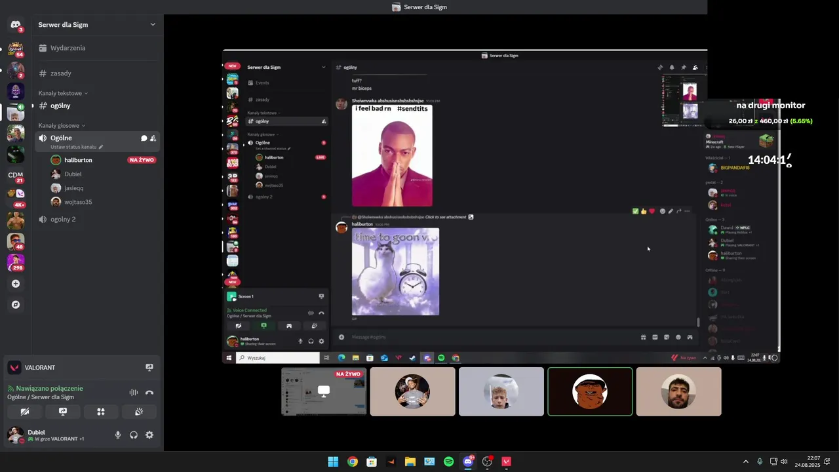The height and width of the screenshot is (472, 839).
Task: Click W grze VALORANT status text
Action: click(56, 439)
